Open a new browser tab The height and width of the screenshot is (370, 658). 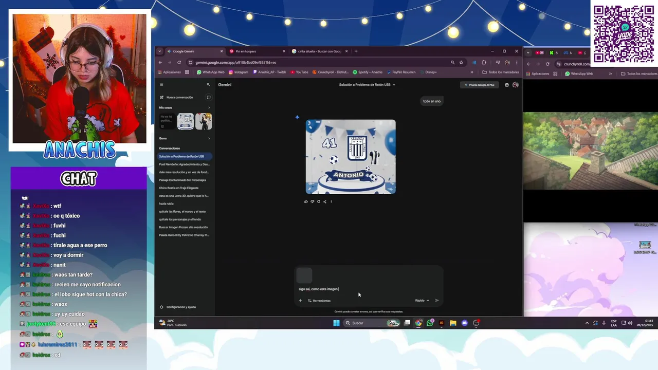[356, 51]
